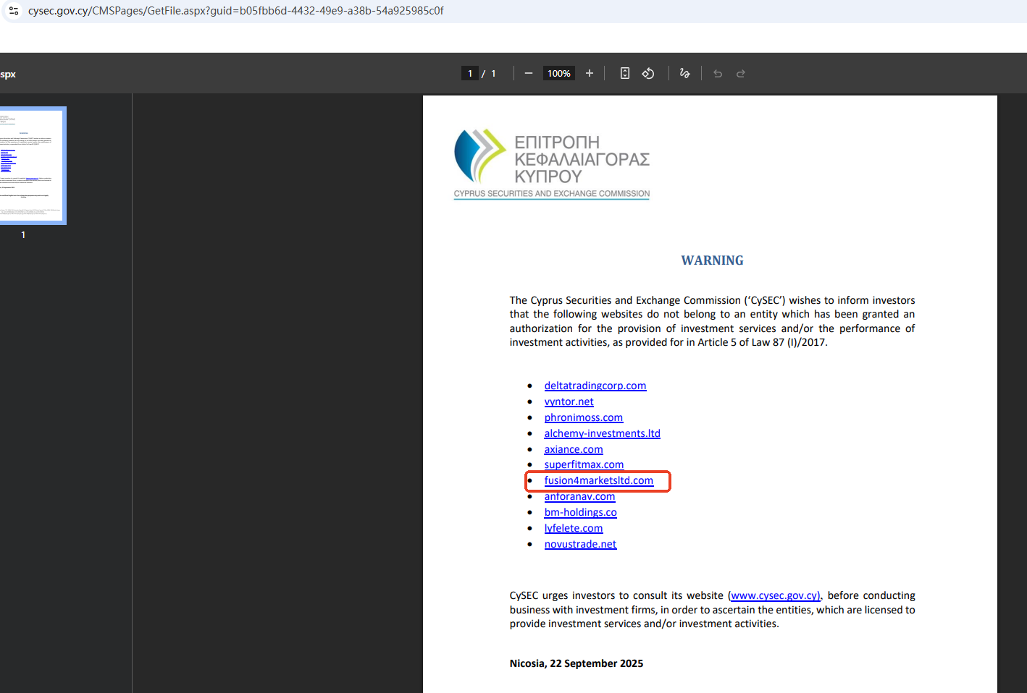
Task: Open the deltatradingcorp.com link
Action: tap(595, 386)
